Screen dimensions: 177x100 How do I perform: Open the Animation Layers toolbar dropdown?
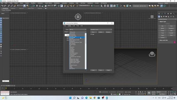(x=101, y=29)
